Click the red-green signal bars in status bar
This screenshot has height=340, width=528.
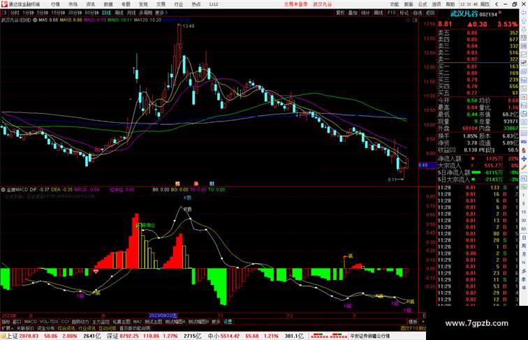[x=329, y=336]
